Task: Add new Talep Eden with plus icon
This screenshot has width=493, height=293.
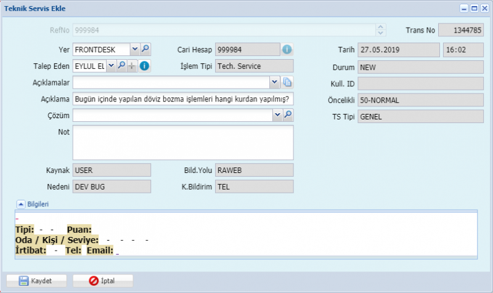Action: coord(132,66)
